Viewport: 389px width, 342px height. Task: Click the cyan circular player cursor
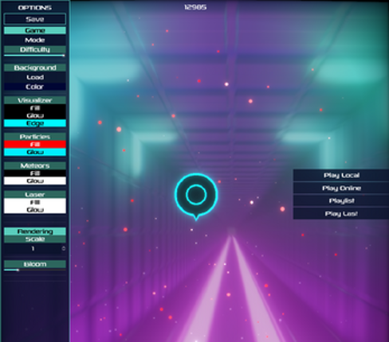pyautogui.click(x=196, y=196)
